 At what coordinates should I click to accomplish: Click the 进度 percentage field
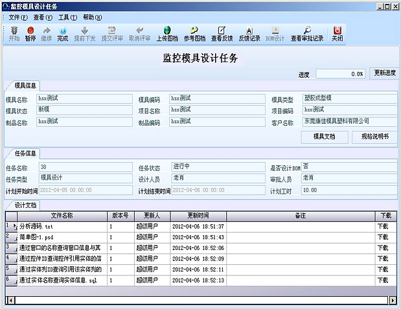(x=341, y=74)
